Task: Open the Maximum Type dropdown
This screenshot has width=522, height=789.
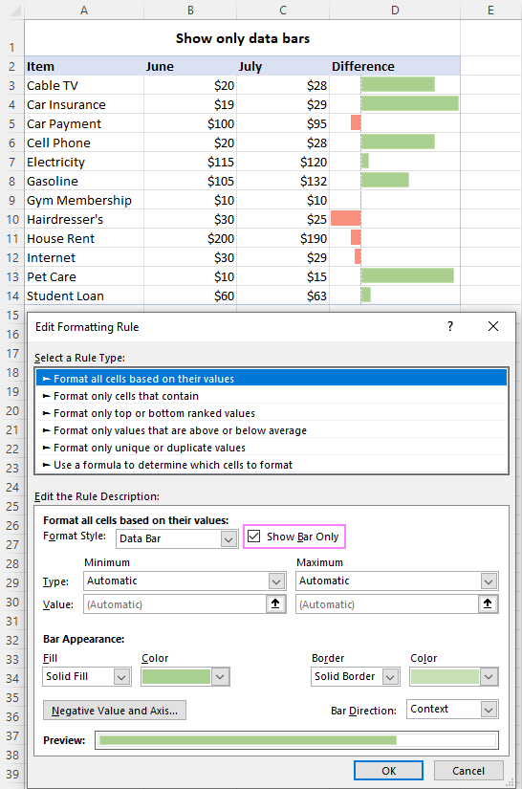Action: click(489, 581)
